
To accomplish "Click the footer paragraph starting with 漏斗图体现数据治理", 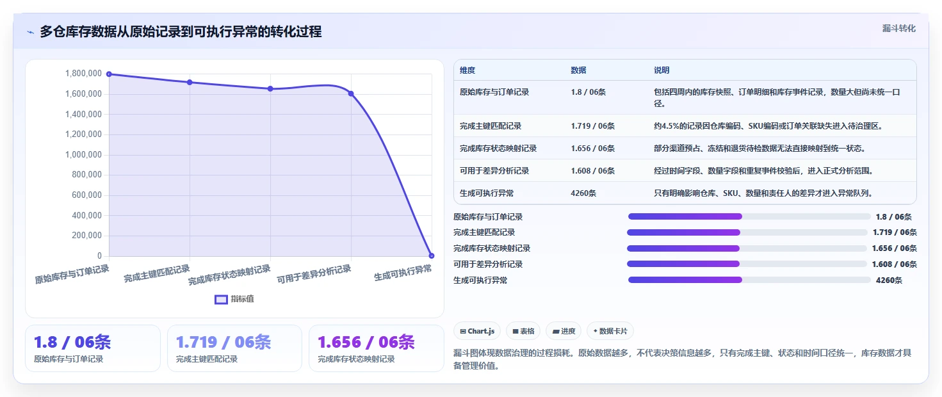I will [682, 359].
